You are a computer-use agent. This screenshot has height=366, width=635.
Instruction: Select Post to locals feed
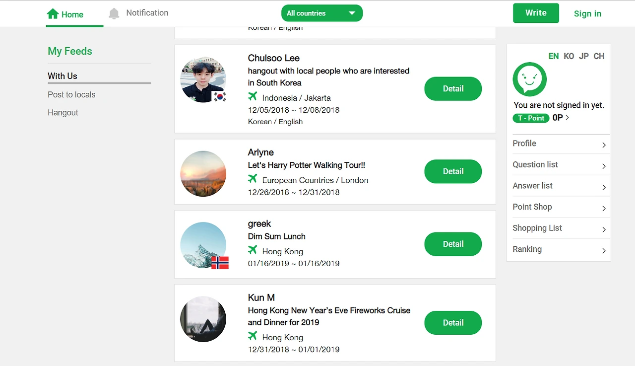(71, 95)
